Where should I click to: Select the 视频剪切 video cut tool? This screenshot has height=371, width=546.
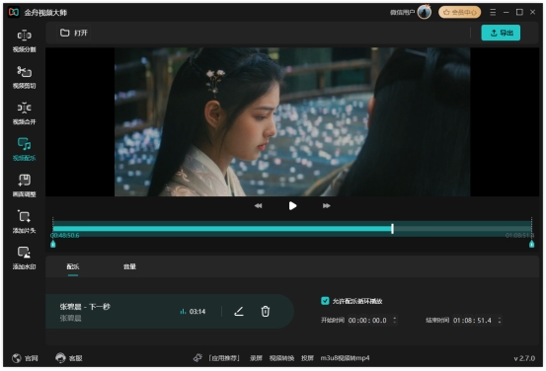pos(24,77)
